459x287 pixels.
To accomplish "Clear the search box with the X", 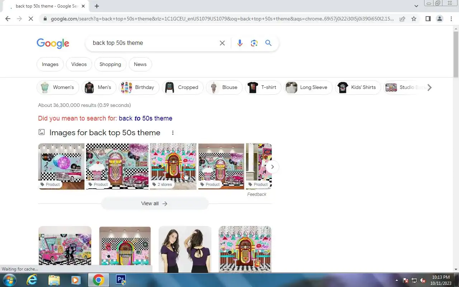I will pos(222,43).
